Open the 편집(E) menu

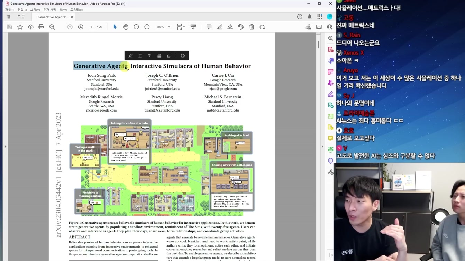click(22, 10)
